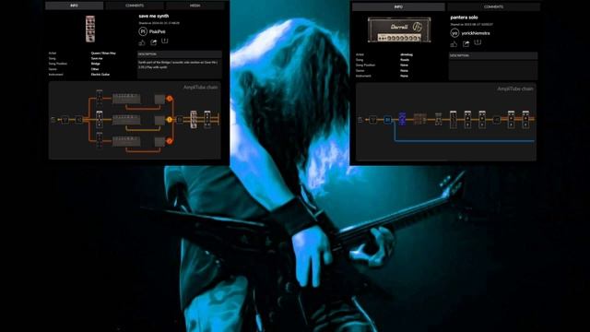Click Queen / Brian May artist value
This screenshot has width=590, height=332.
pos(103,53)
